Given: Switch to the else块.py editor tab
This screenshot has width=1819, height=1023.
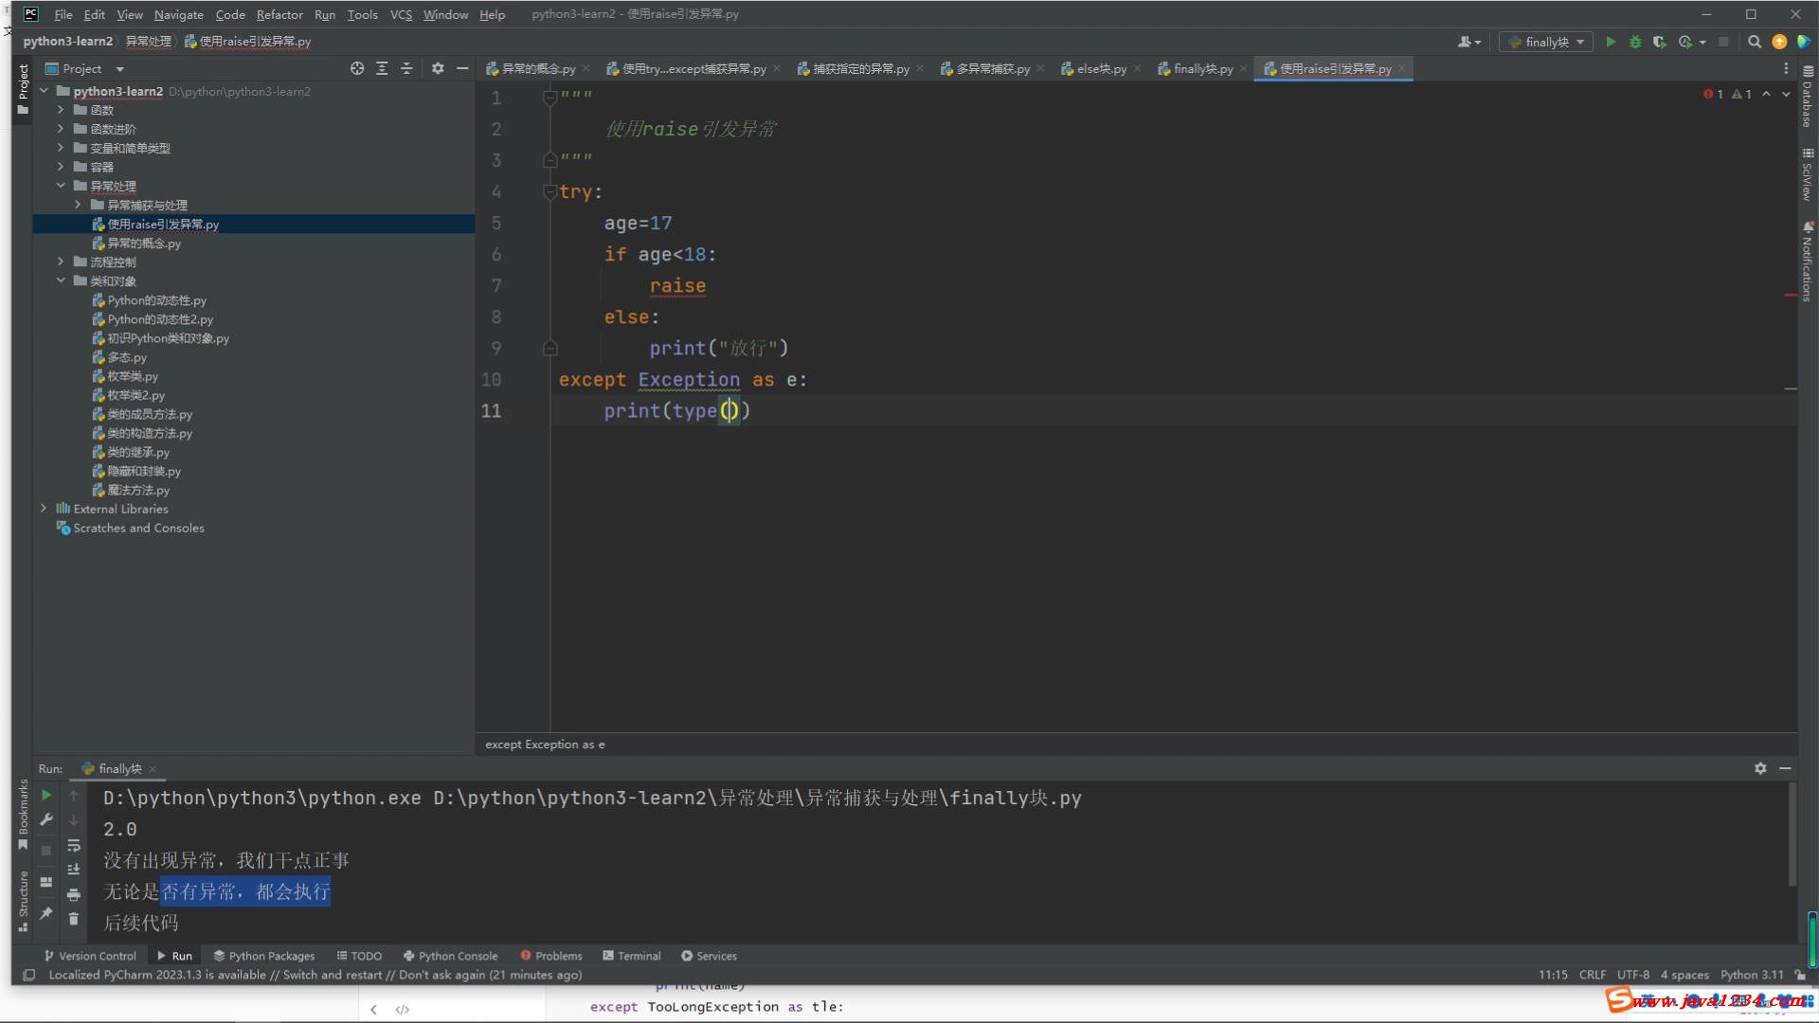Looking at the screenshot, I should click(1100, 68).
